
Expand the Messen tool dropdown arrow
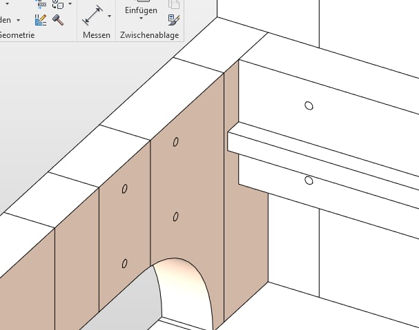(x=110, y=15)
